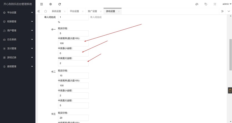Close the 游戏设置 tab
This screenshot has height=123, width=232.
[x=119, y=11]
